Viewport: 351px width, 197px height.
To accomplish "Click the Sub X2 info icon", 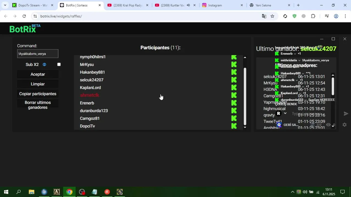I will pyautogui.click(x=44, y=65).
